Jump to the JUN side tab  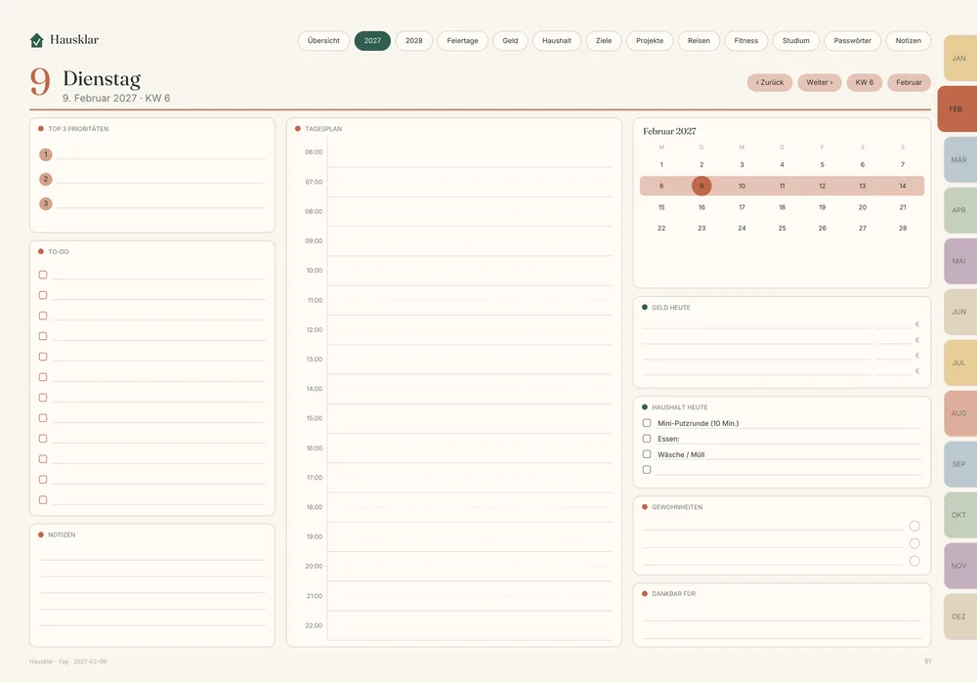pos(959,313)
